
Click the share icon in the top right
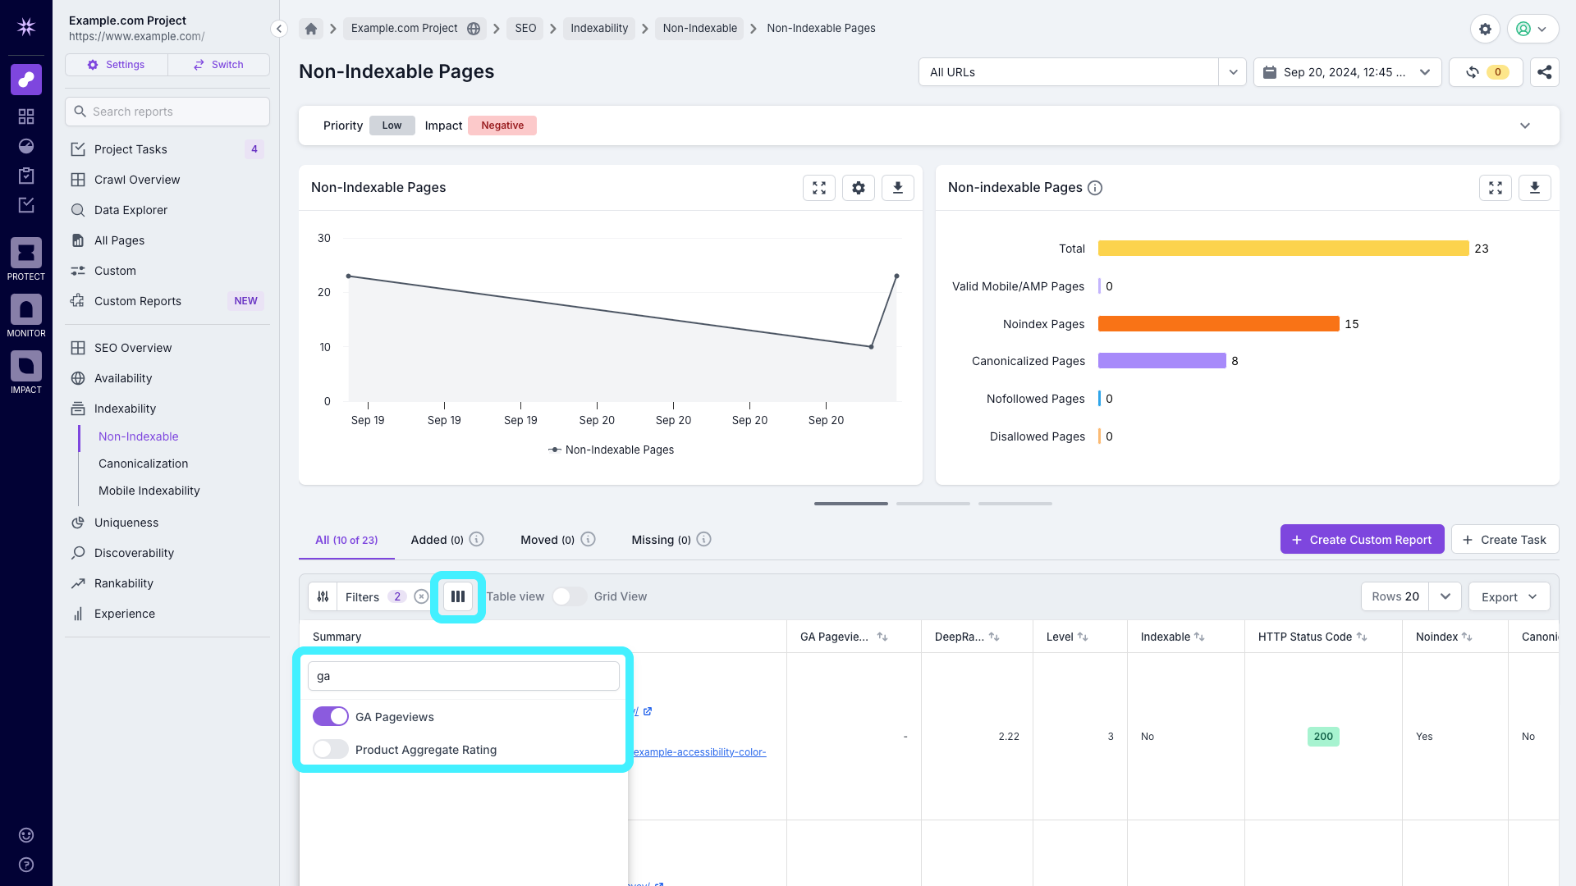click(x=1544, y=72)
